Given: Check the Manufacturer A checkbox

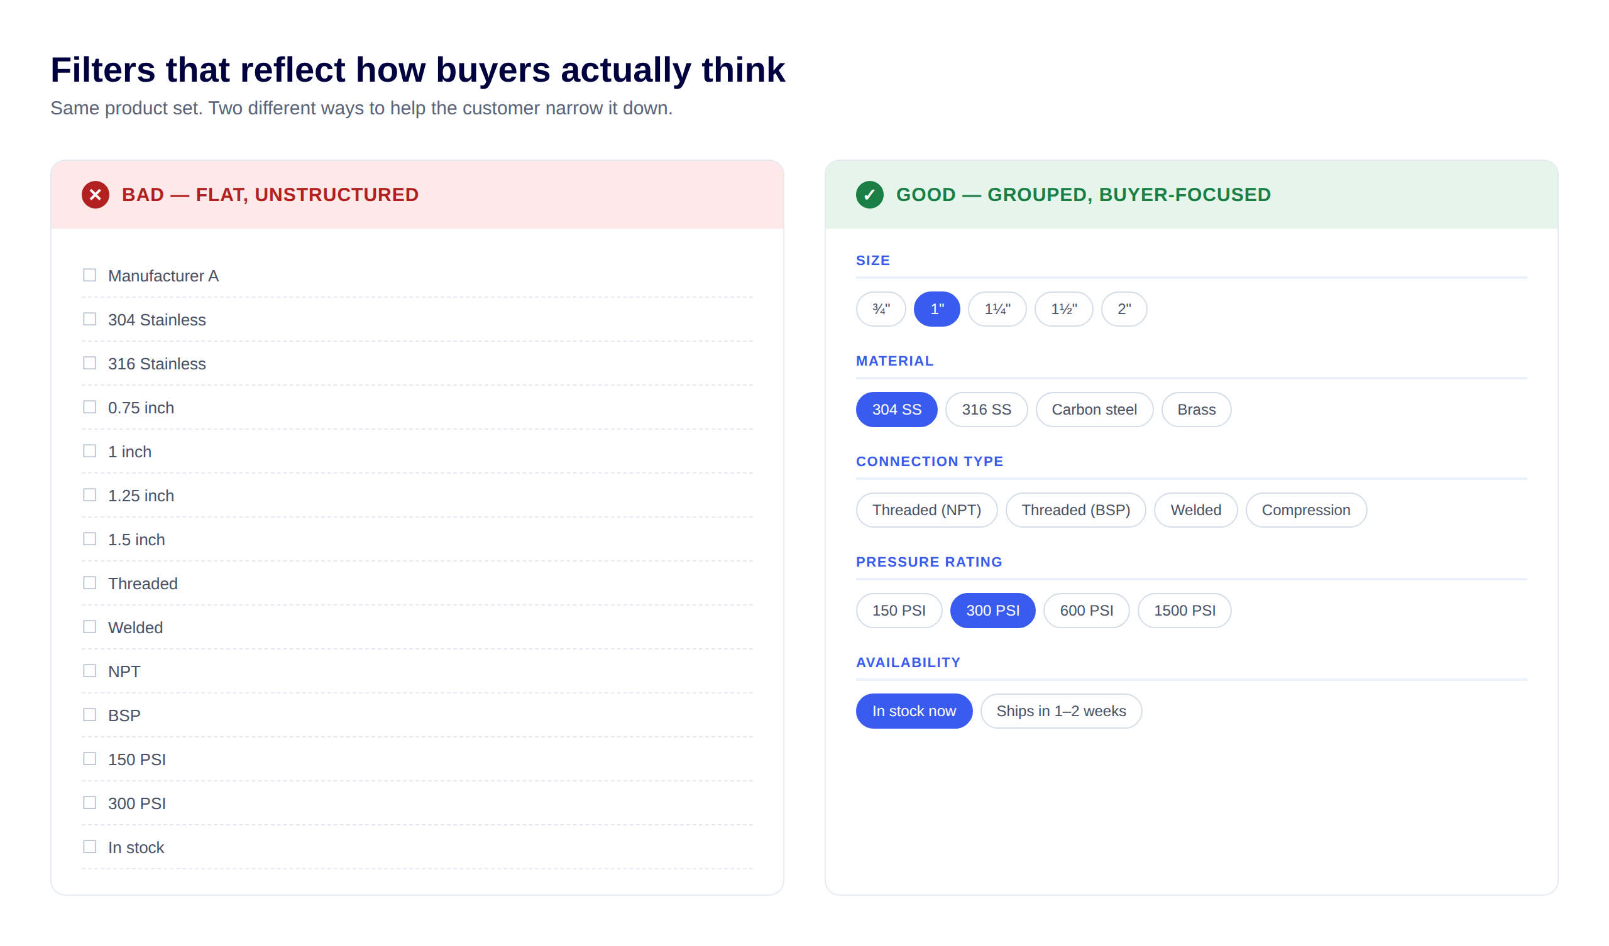Looking at the screenshot, I should click(89, 275).
